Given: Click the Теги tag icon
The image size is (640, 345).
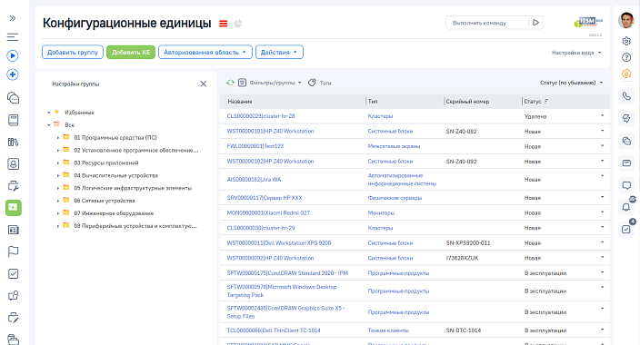Looking at the screenshot, I should point(312,83).
